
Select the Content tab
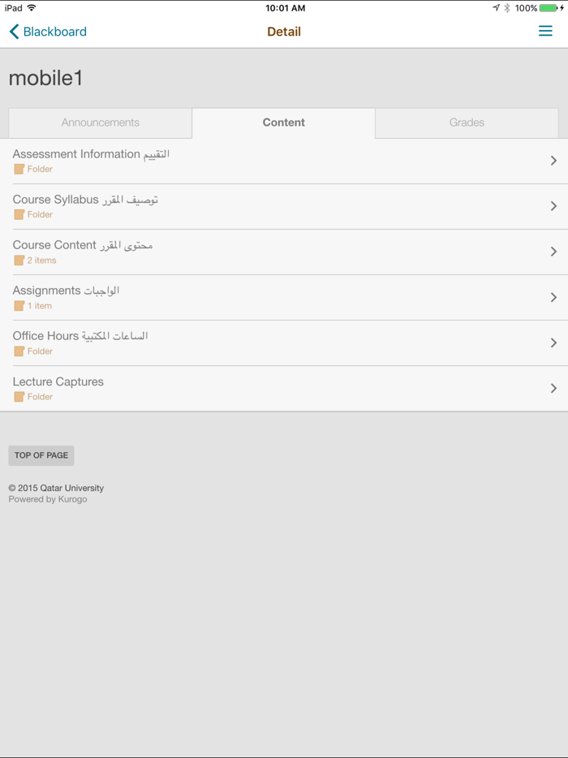click(283, 123)
